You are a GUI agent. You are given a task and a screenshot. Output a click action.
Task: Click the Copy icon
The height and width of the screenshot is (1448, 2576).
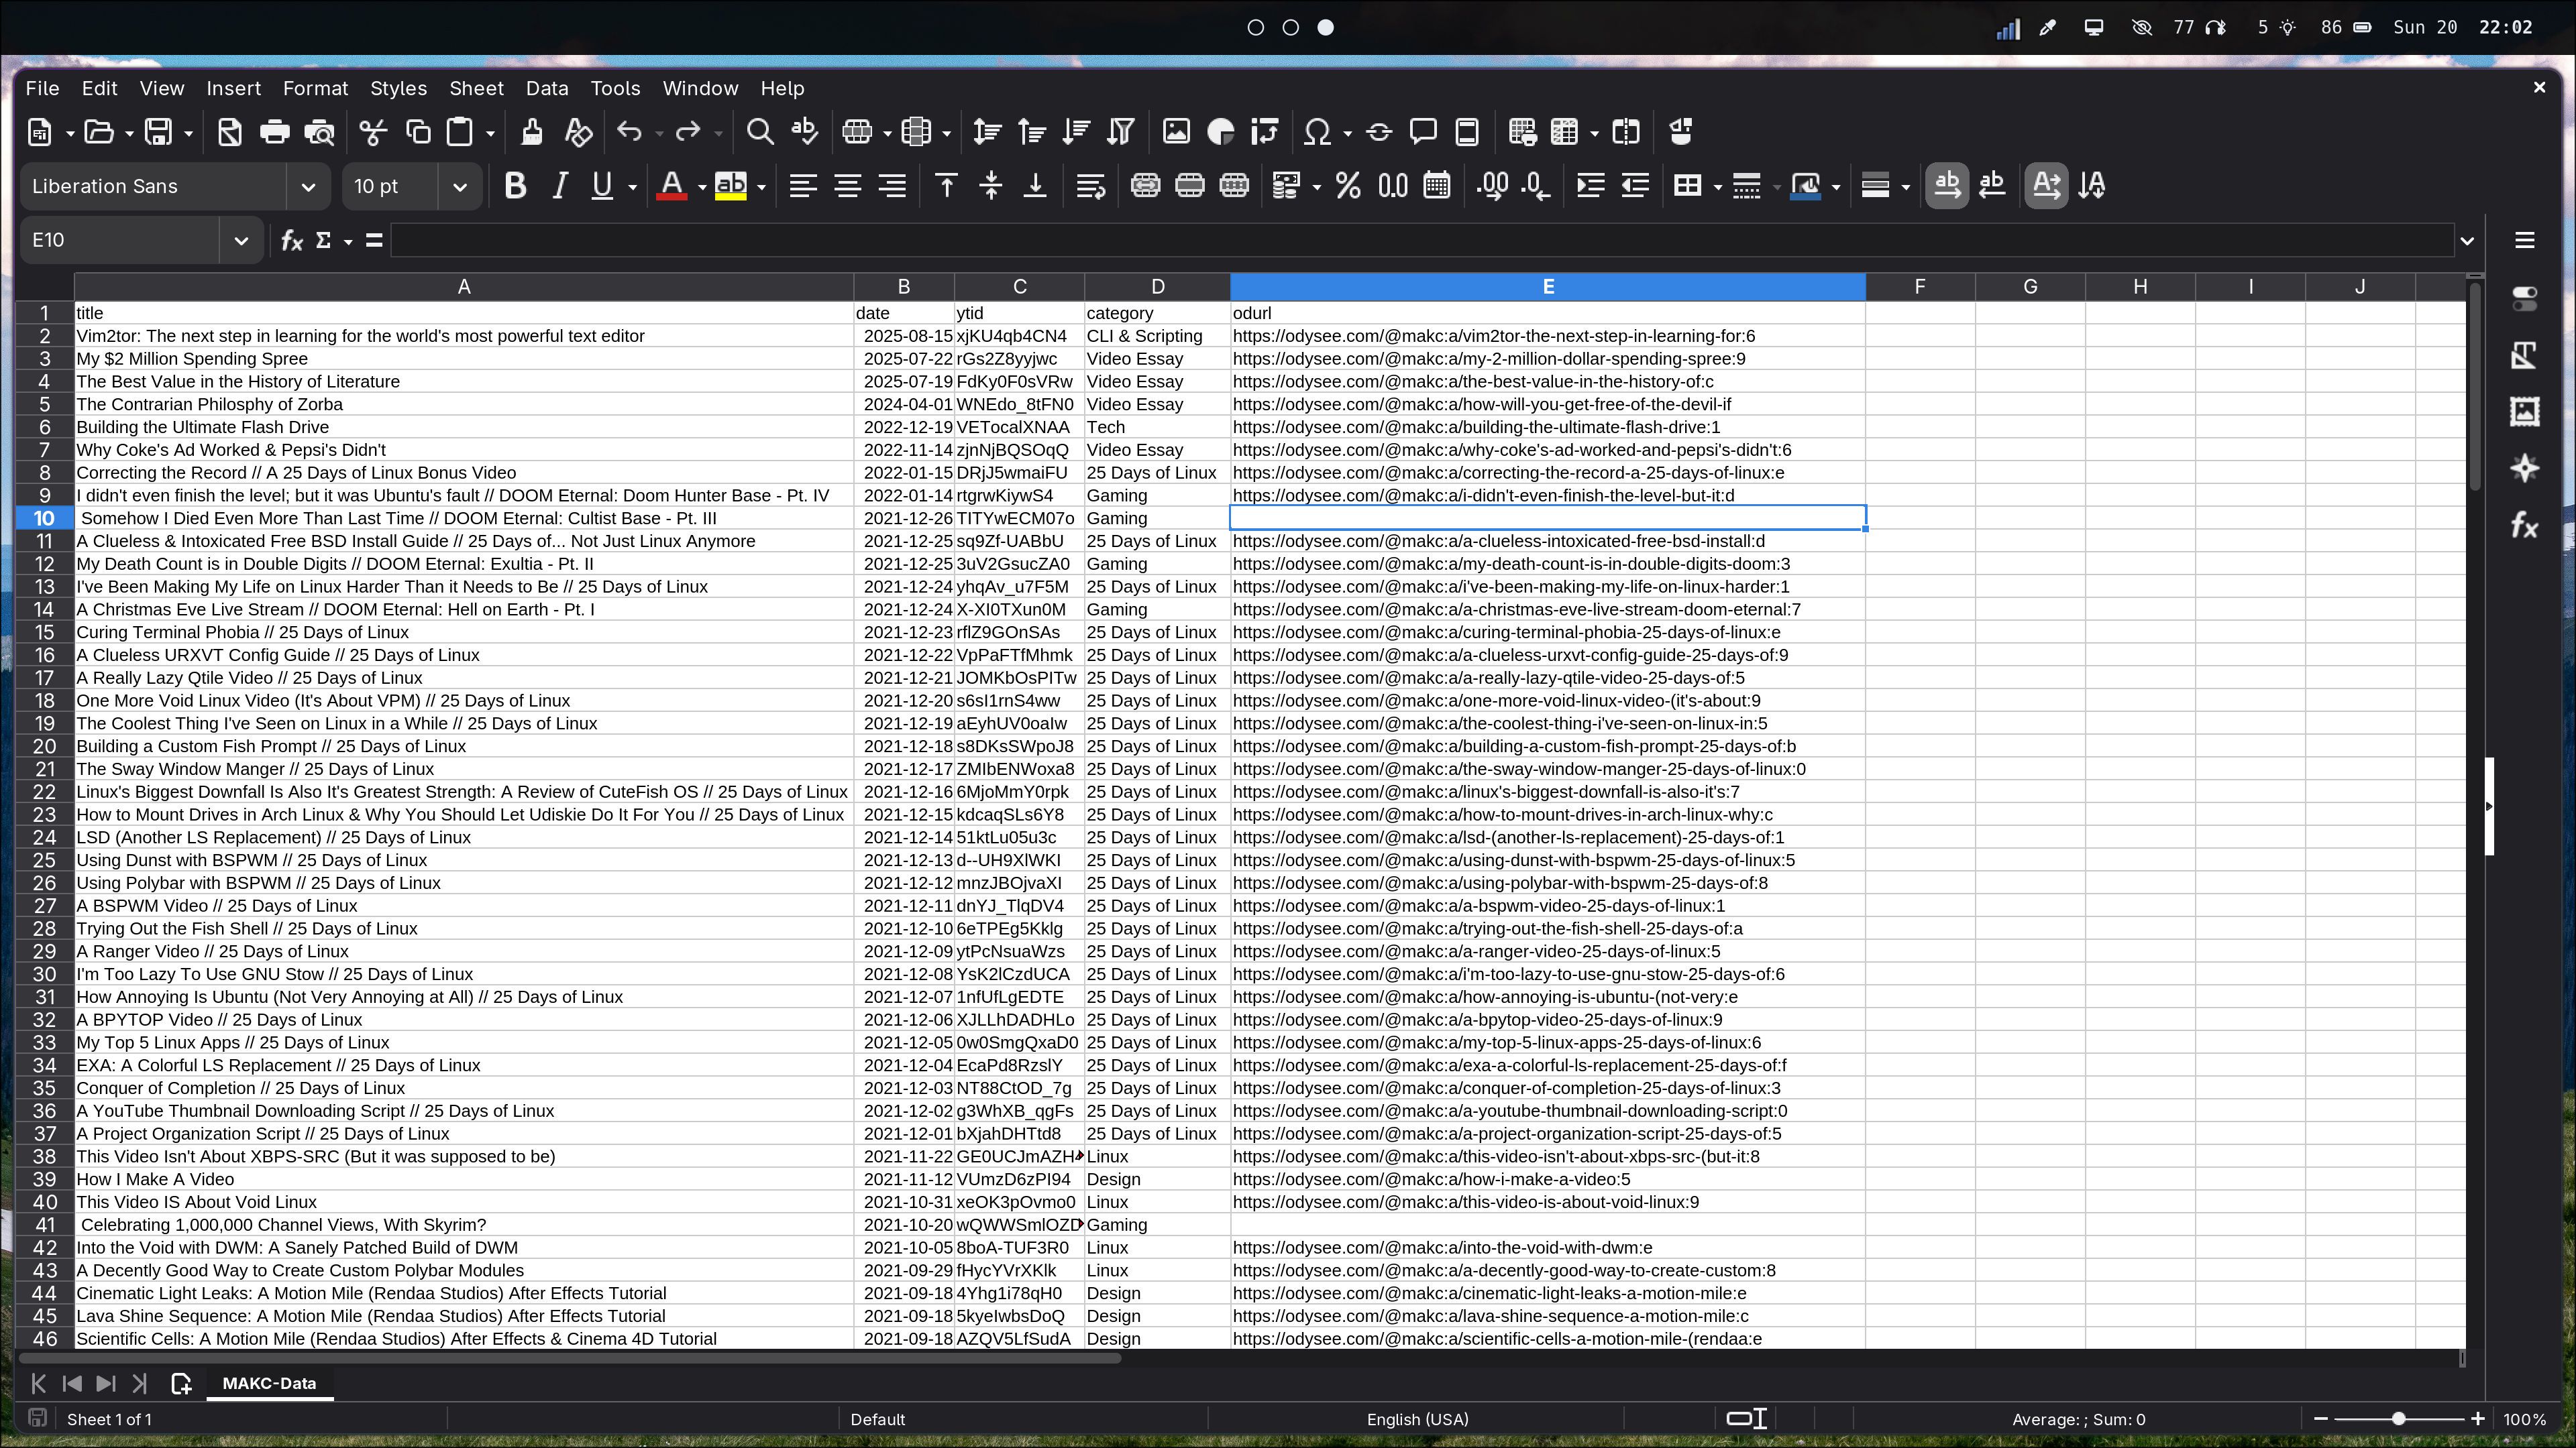(418, 132)
